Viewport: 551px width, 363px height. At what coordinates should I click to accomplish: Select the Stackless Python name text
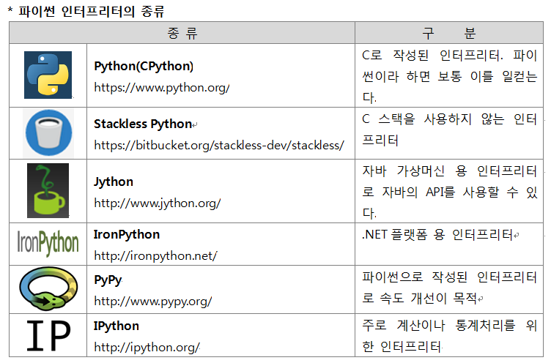143,124
